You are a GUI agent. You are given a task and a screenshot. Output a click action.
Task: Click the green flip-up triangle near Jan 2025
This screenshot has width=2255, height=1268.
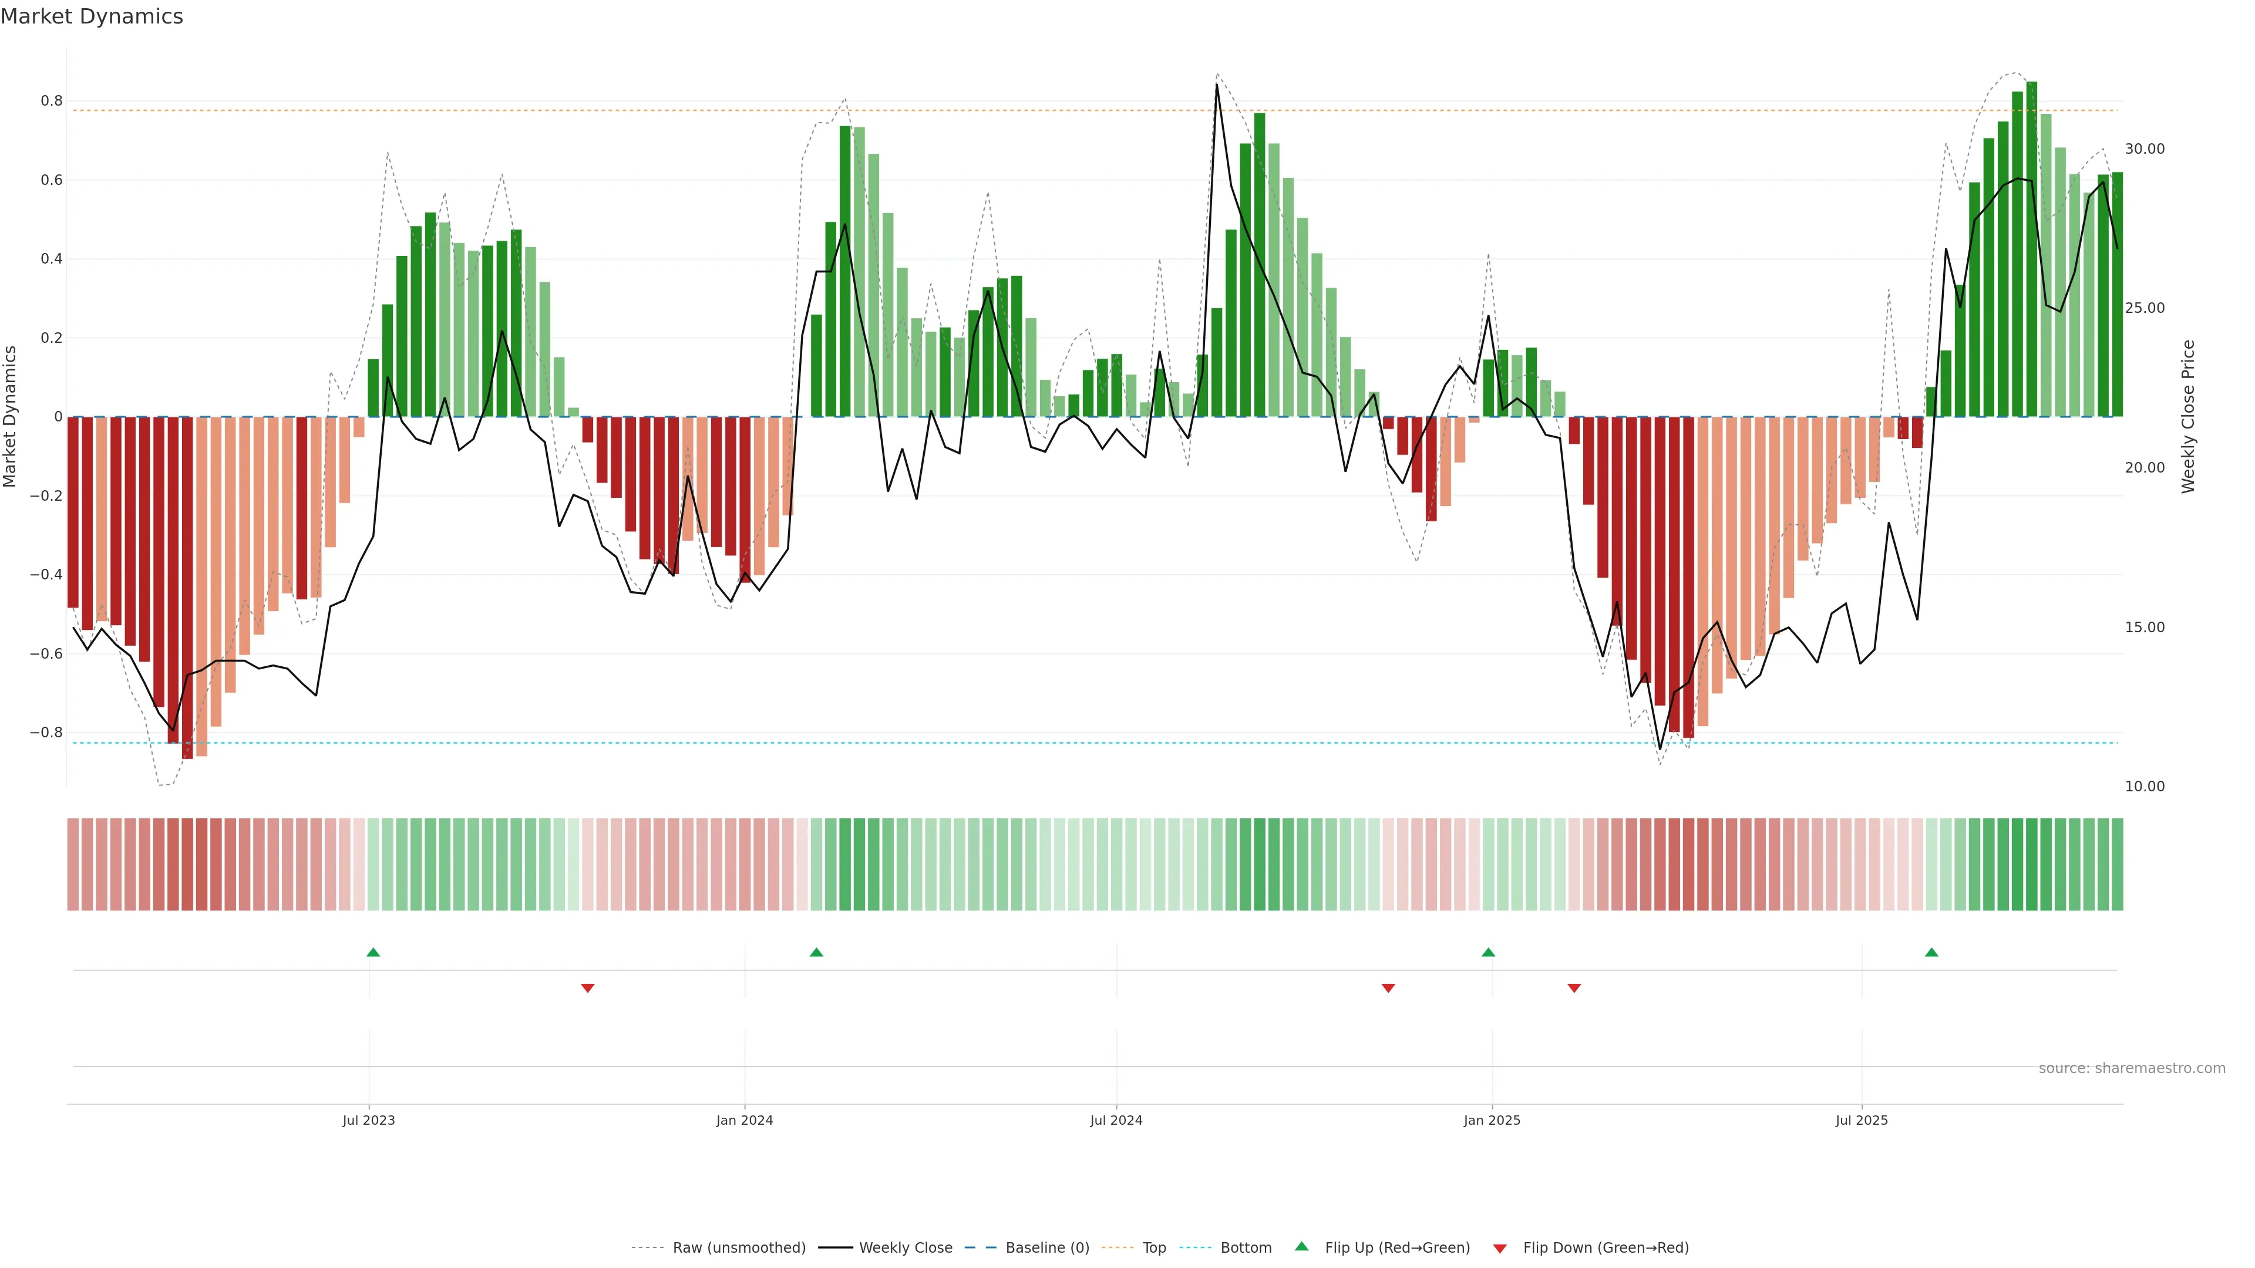1488,952
